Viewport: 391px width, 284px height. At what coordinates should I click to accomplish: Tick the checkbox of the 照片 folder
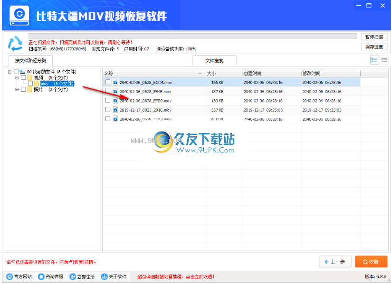23,89
